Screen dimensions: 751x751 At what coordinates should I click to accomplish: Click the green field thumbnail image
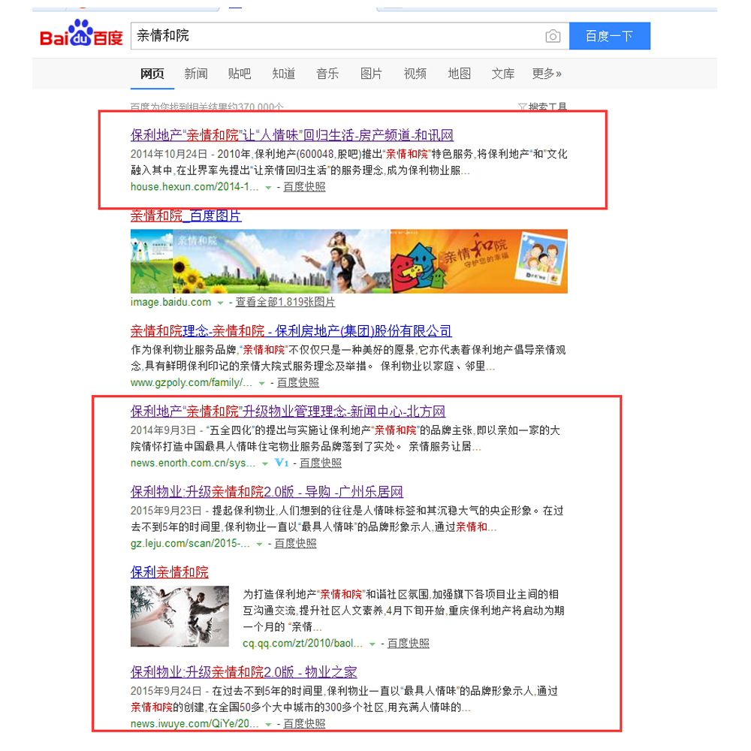(x=152, y=261)
